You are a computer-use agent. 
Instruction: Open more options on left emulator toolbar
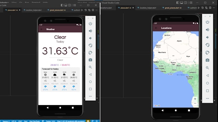click(x=90, y=96)
